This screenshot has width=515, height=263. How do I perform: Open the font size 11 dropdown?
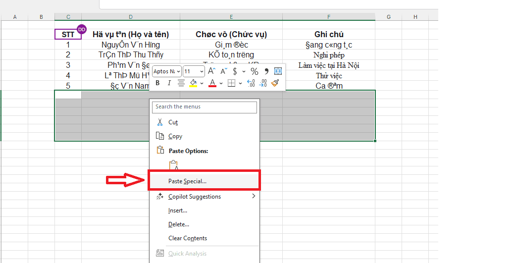[194, 71]
